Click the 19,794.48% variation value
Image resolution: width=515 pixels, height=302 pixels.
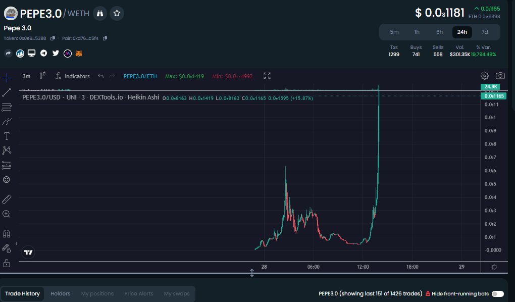point(484,55)
